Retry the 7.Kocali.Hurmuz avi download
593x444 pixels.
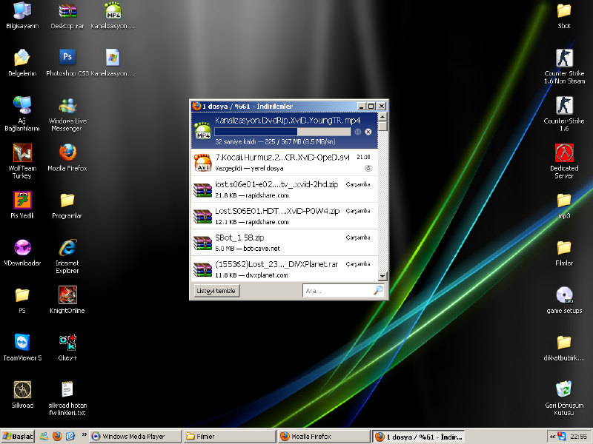(x=368, y=169)
